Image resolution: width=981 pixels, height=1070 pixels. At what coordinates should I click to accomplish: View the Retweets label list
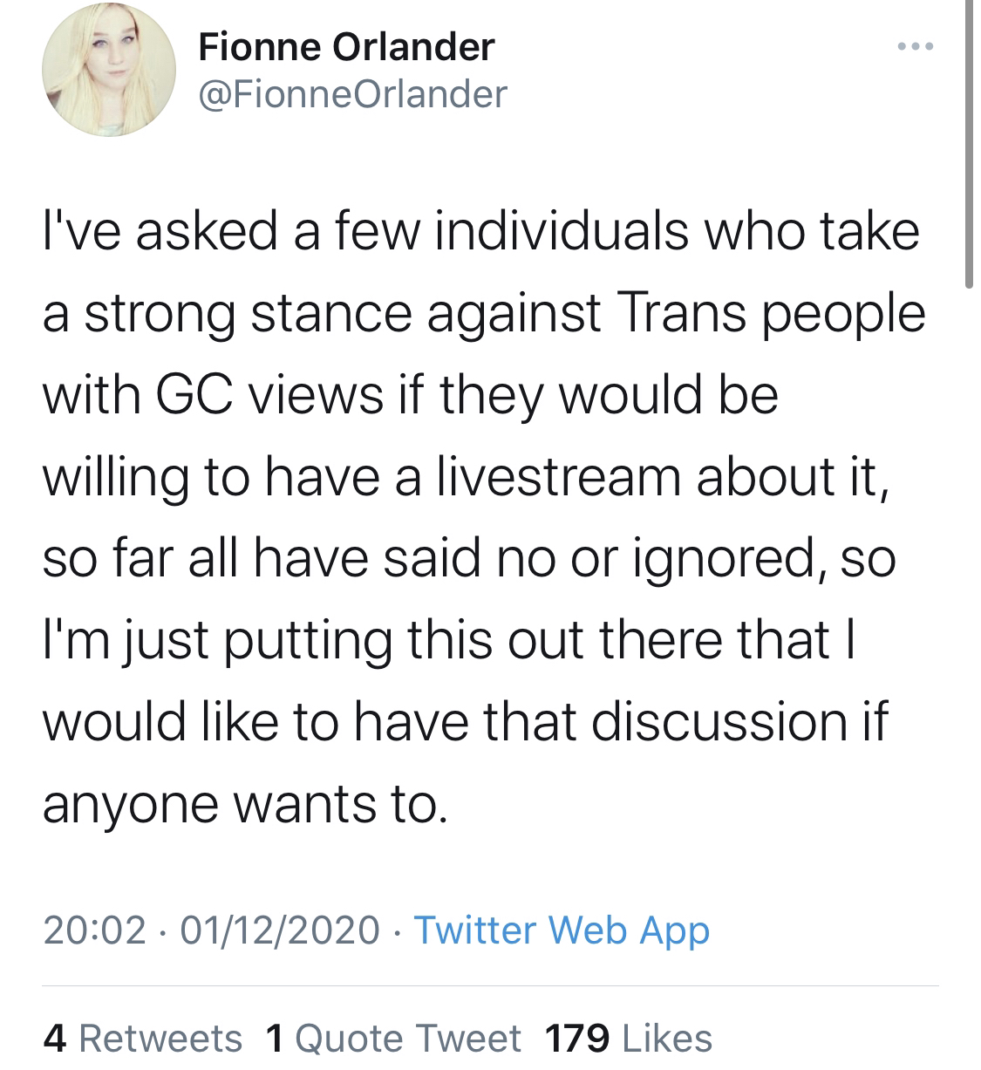pos(160,1038)
